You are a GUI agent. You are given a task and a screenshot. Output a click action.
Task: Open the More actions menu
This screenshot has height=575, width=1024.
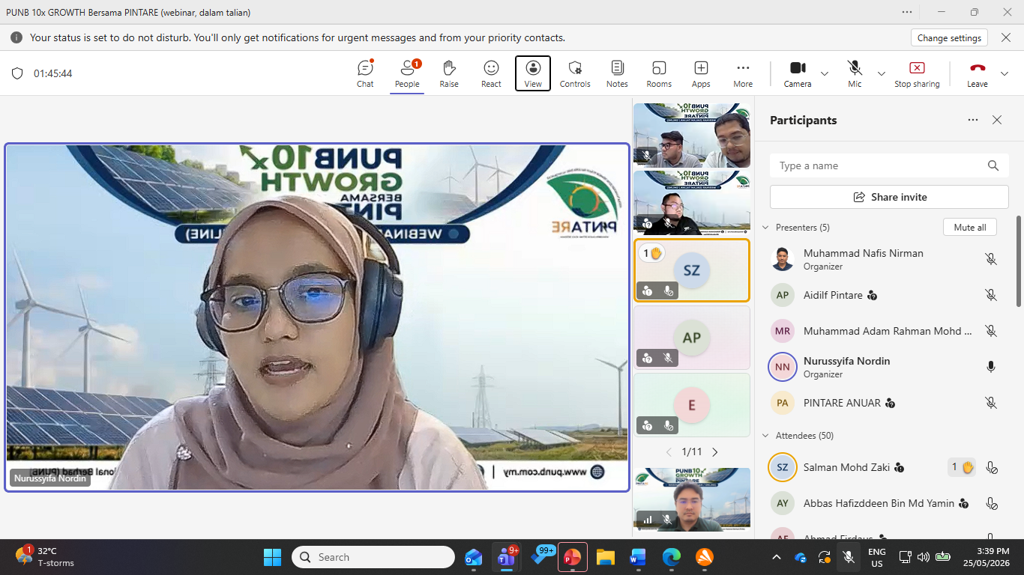click(743, 73)
